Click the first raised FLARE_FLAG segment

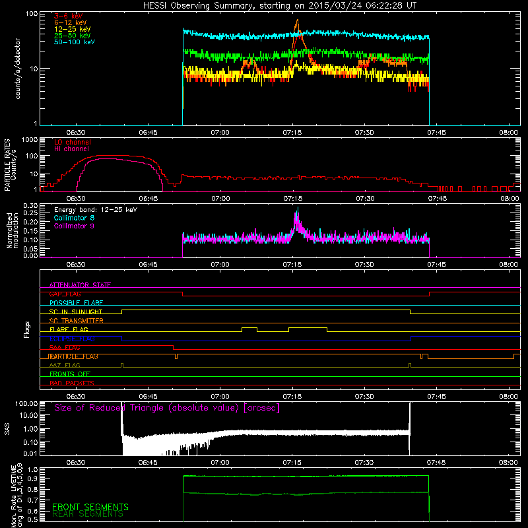pyautogui.click(x=249, y=327)
